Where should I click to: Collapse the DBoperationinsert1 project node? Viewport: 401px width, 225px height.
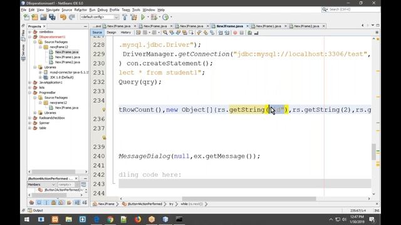pyautogui.click(x=29, y=37)
